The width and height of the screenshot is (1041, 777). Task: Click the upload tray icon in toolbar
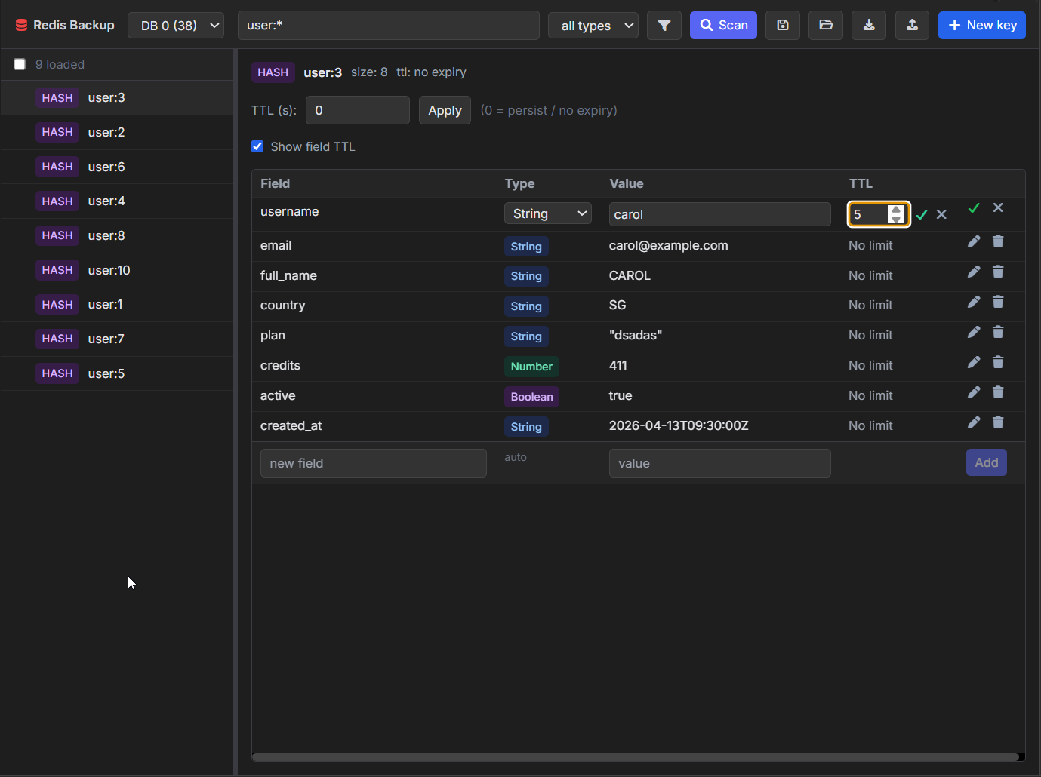click(912, 26)
